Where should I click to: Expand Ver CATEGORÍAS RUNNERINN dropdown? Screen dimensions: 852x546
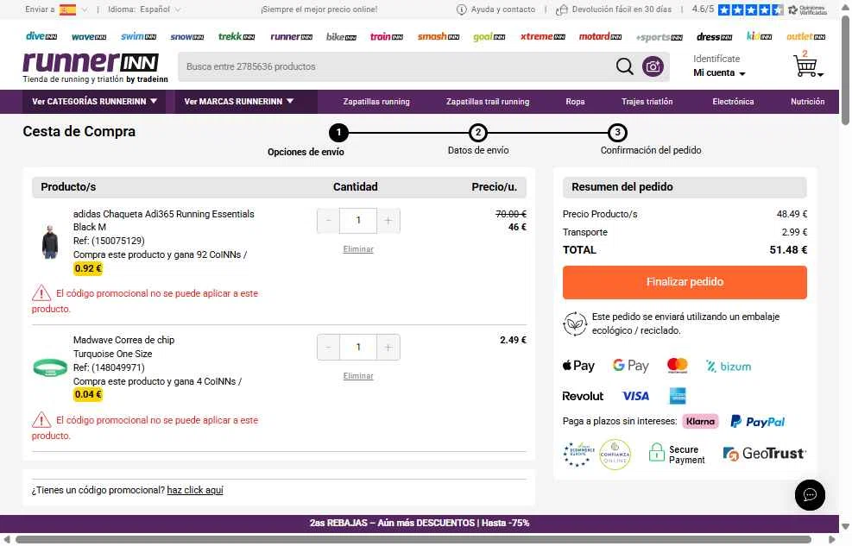tap(95, 102)
